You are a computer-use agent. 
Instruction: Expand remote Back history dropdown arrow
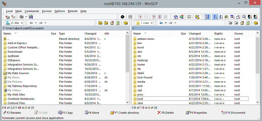[x=166, y=23]
